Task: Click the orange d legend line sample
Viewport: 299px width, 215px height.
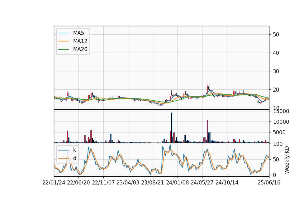Action: (x=64, y=158)
